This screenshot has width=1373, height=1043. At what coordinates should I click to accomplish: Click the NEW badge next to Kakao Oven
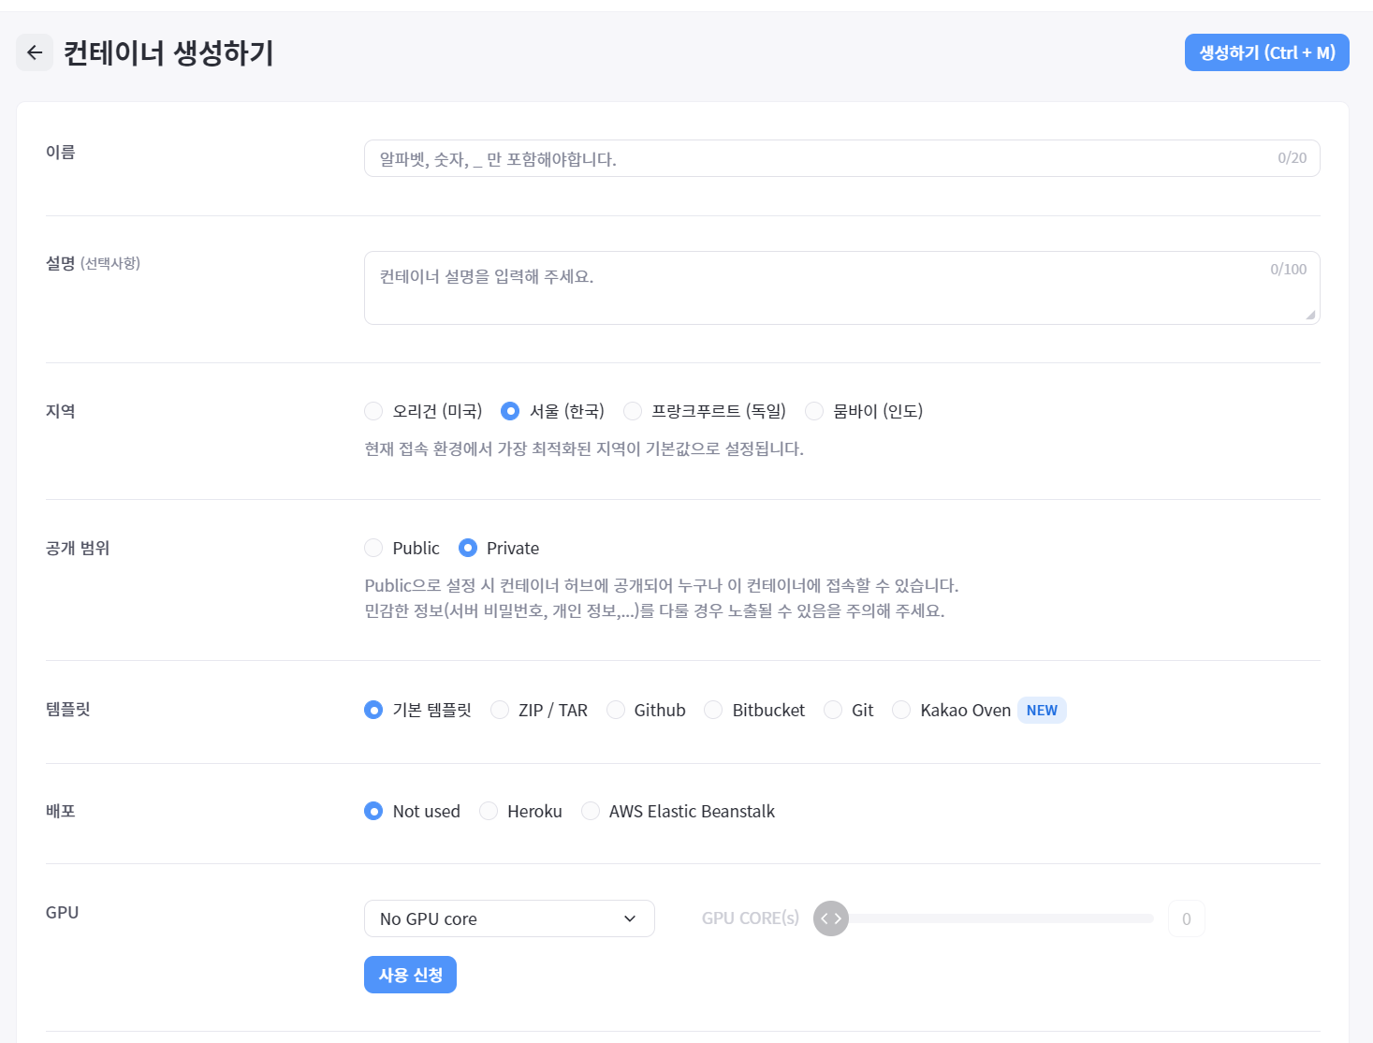[1042, 710]
